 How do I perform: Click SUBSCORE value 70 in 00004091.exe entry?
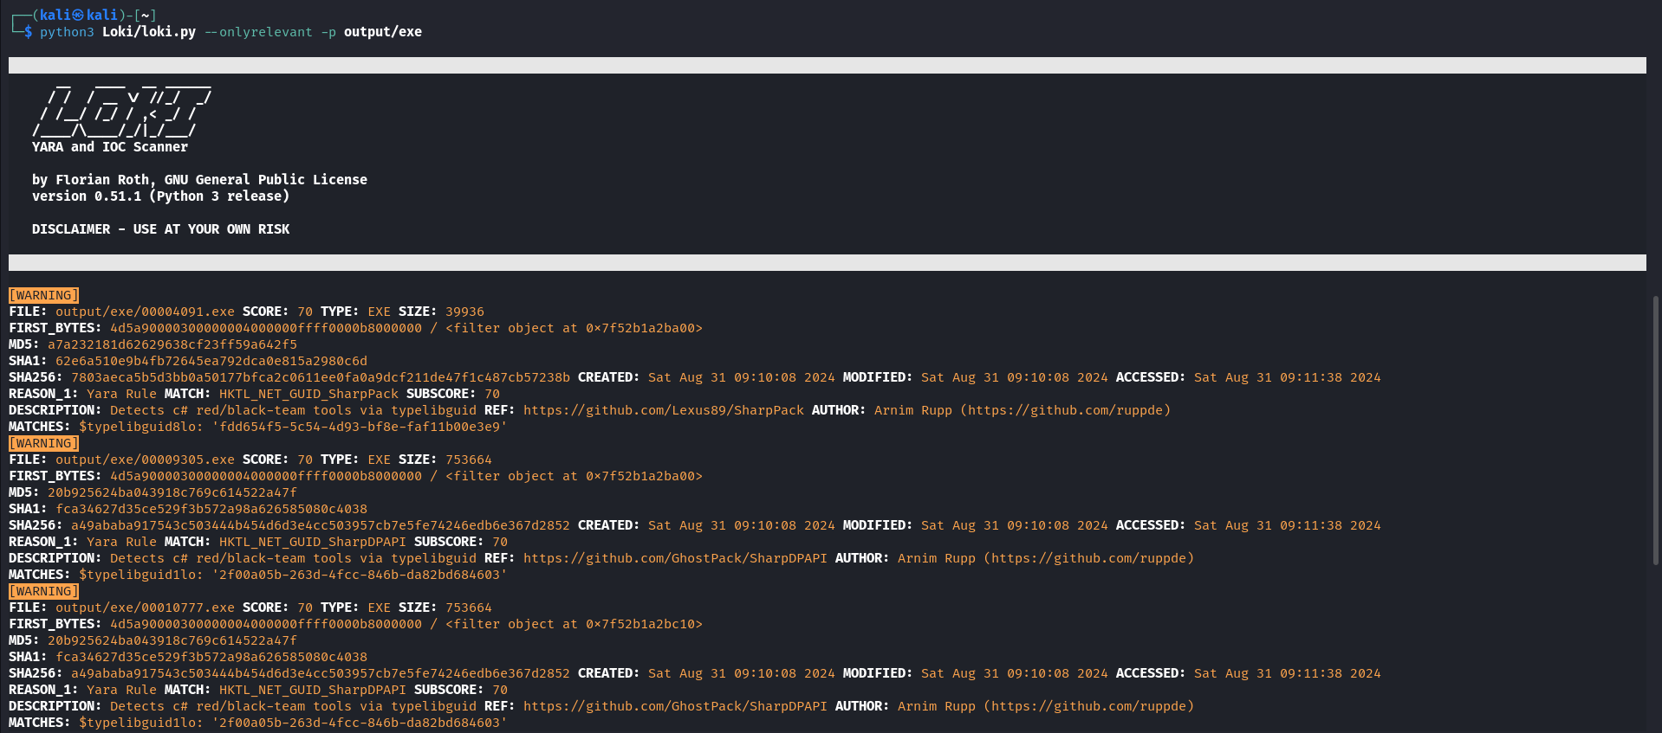pyautogui.click(x=492, y=394)
